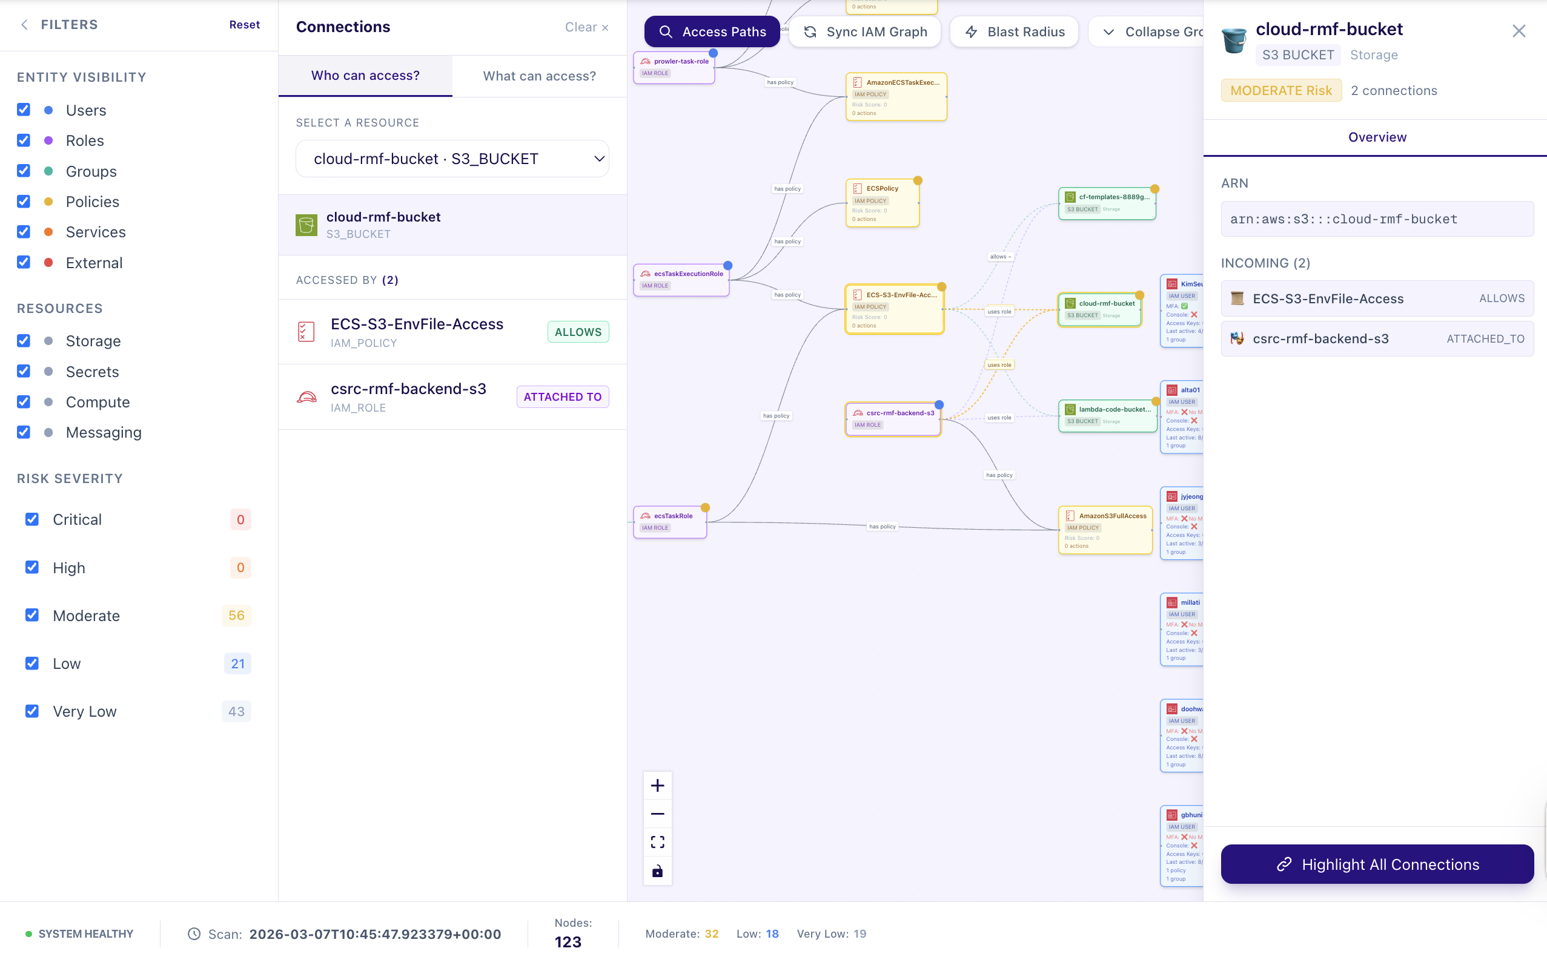Uncheck Critical risk severity filter
Viewport: 1547px width, 954px height.
(31, 519)
